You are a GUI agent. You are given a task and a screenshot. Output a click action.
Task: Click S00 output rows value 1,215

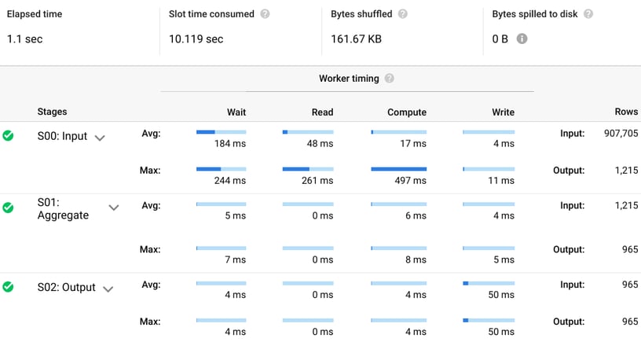tap(626, 170)
